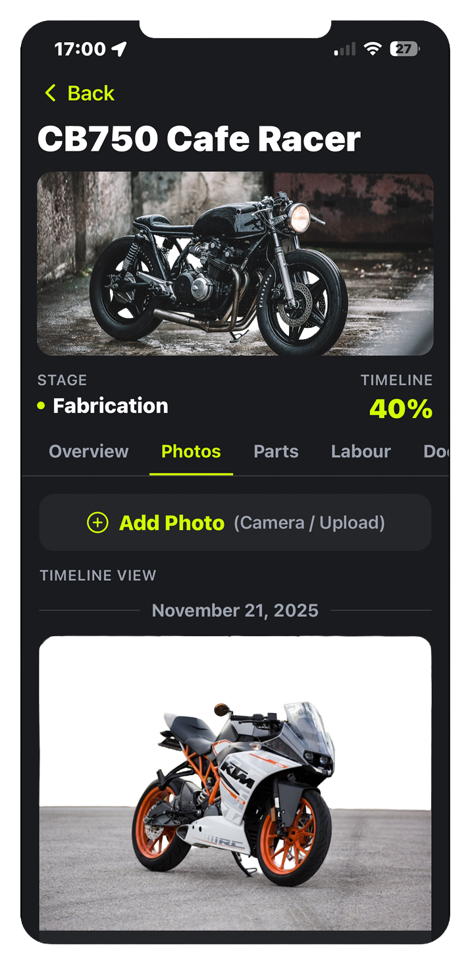Click the cellular signal bars
Image resolution: width=470 pixels, height=964 pixels.
(x=345, y=49)
